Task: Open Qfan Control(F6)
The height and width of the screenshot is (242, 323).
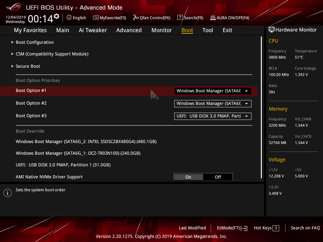Action: [152, 18]
